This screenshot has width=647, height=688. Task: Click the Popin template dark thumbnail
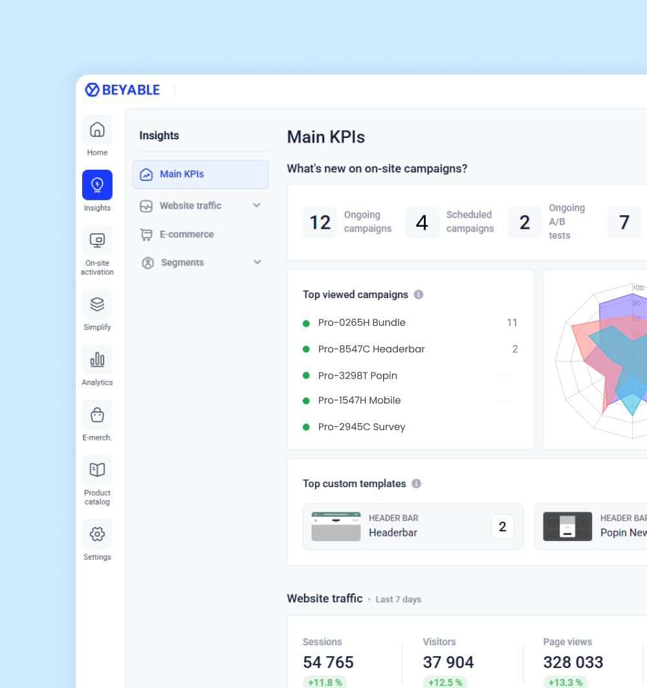click(x=567, y=527)
